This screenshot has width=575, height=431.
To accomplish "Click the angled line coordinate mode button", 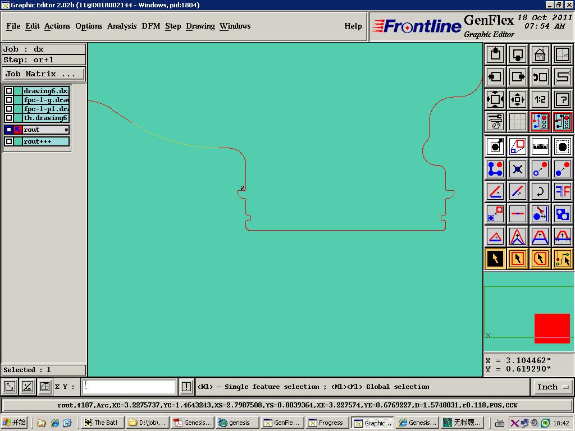I will [28, 387].
